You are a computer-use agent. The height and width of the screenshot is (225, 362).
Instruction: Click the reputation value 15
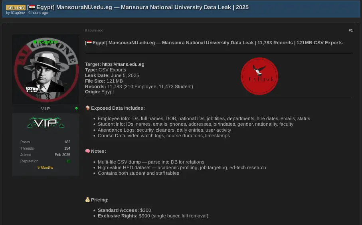[68, 161]
